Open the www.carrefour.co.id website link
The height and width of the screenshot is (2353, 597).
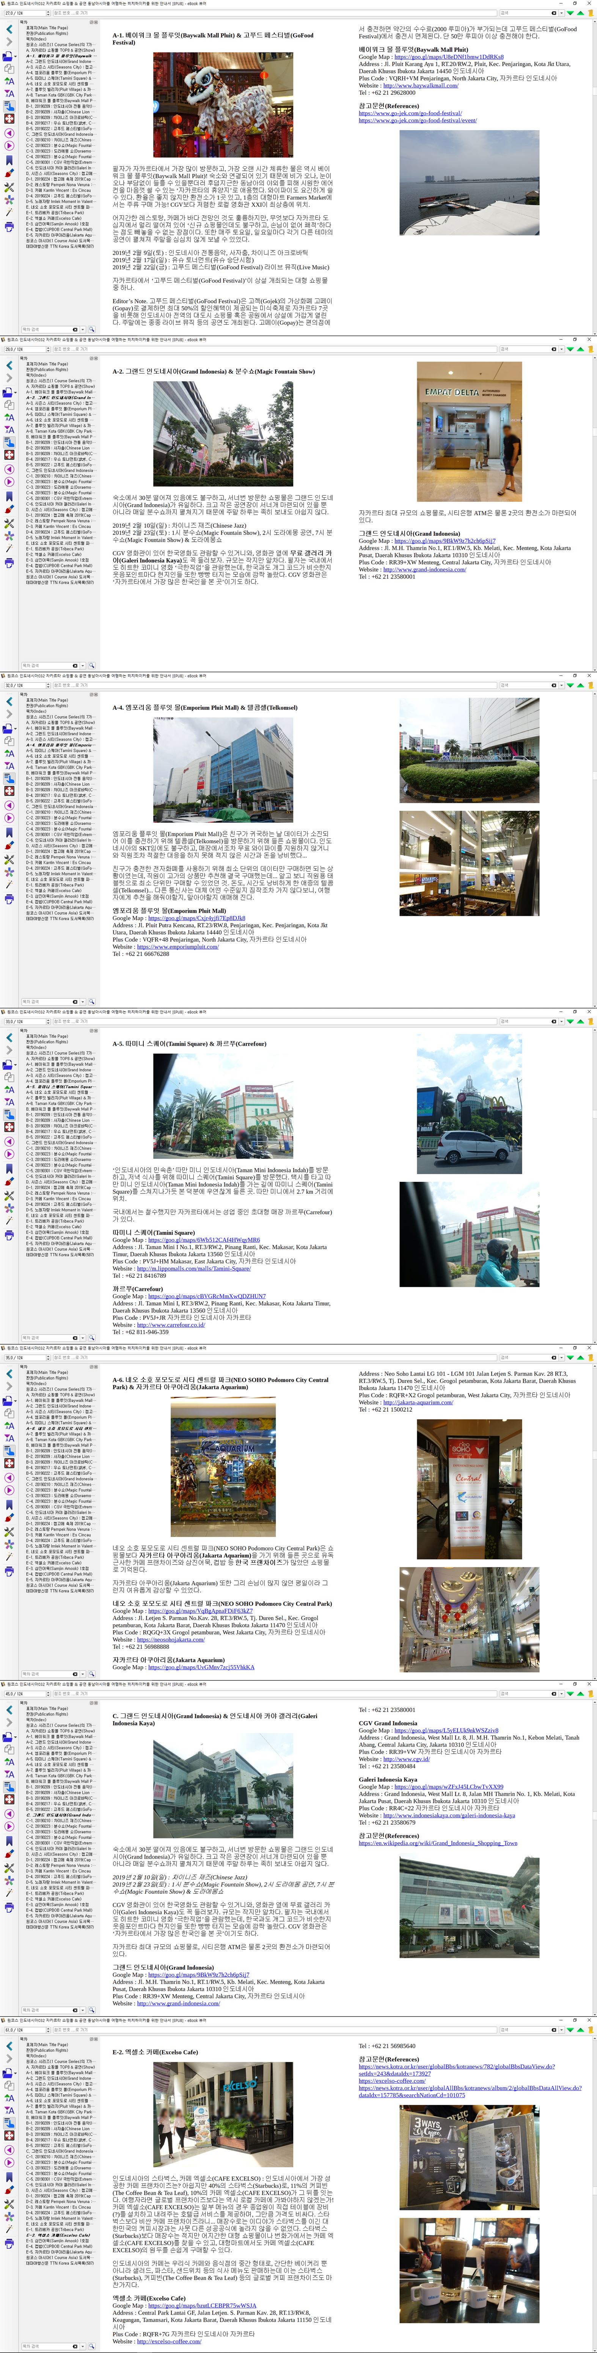171,1324
